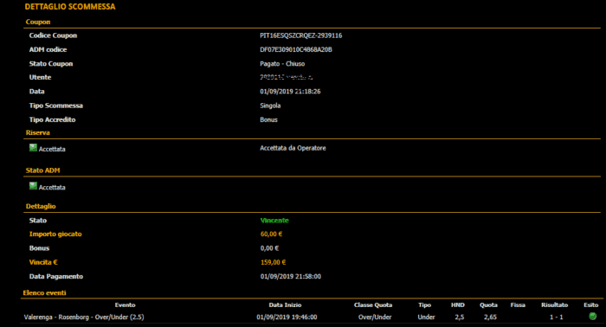Click the 'Bonus' credit type value
The height and width of the screenshot is (327, 606).
click(268, 119)
